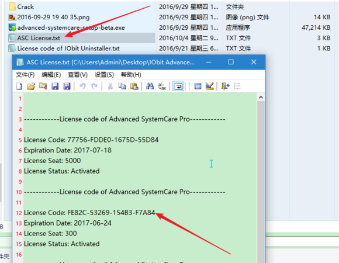This screenshot has width=339, height=263.
Task: Click the Notepad2 vertical scrollbar track
Action: tap(261, 182)
